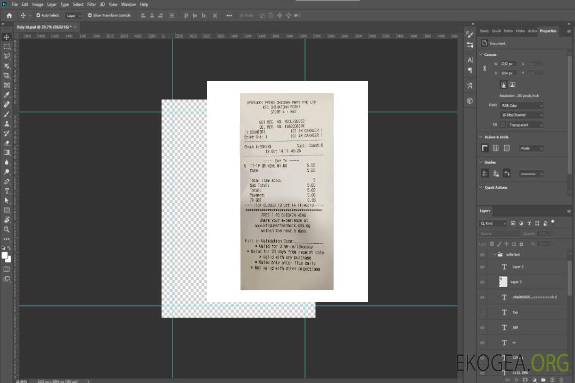Select the Brush tool

point(6,114)
